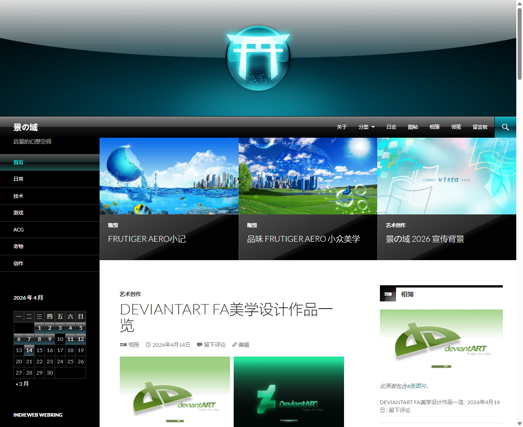Open the dark green DeviantArt gallery image
Image resolution: width=523 pixels, height=427 pixels.
pos(289,392)
